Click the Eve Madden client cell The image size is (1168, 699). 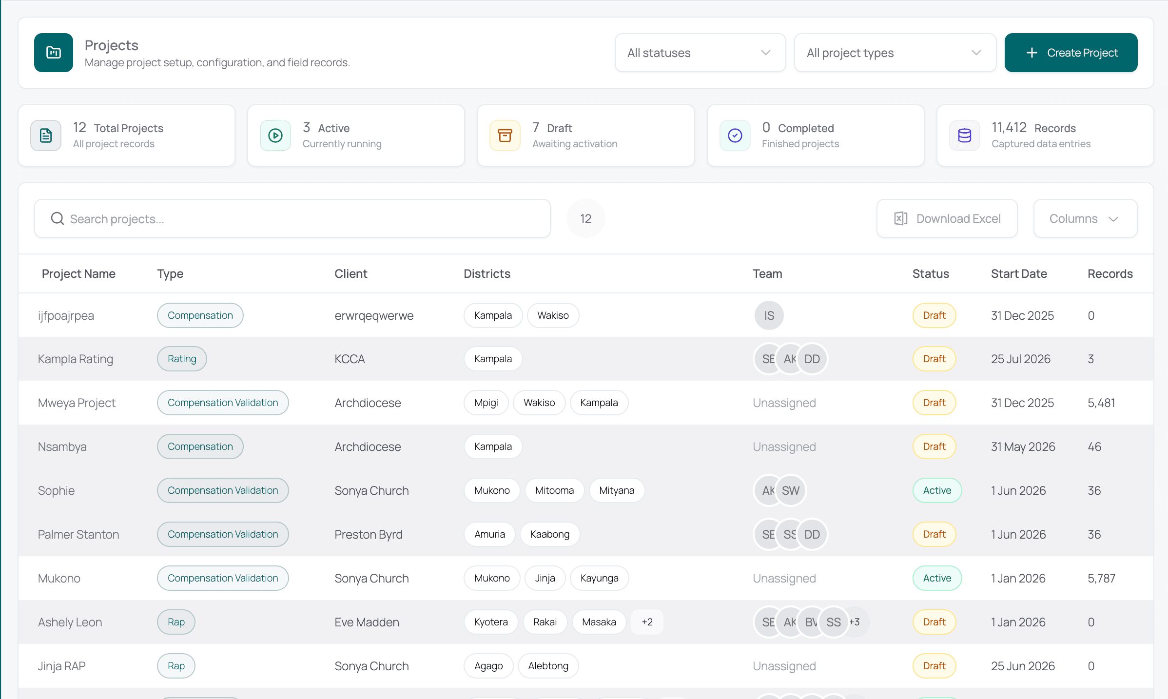(x=367, y=622)
